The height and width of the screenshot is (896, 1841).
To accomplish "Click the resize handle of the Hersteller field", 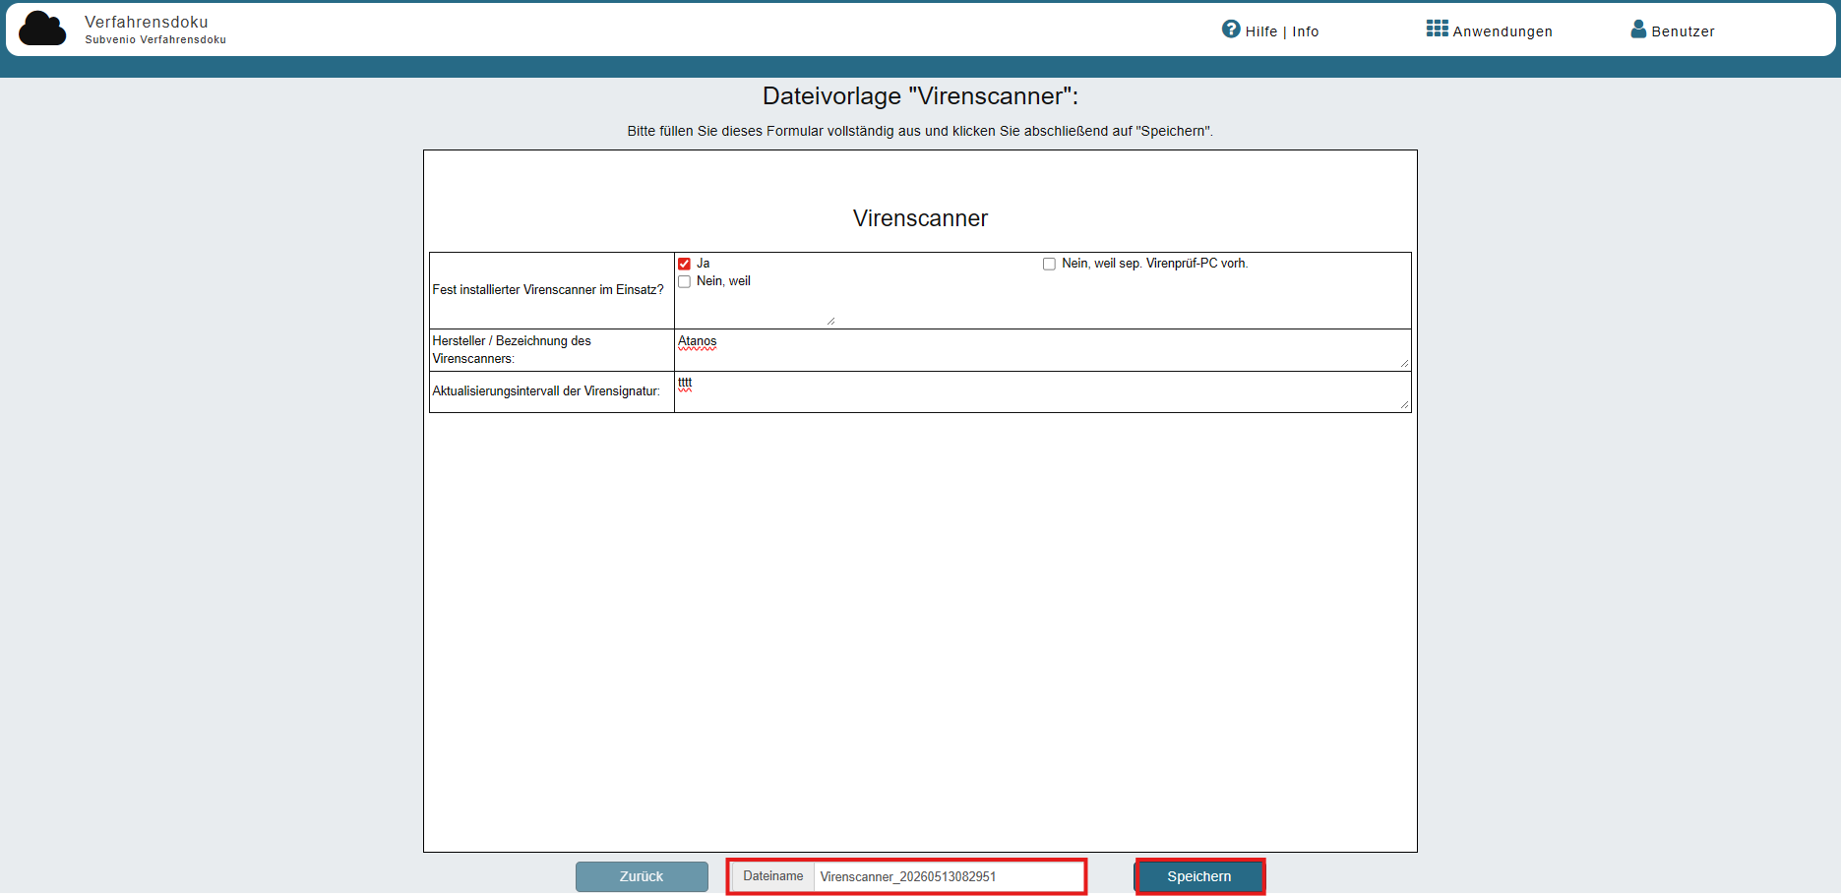I will coord(1404,363).
